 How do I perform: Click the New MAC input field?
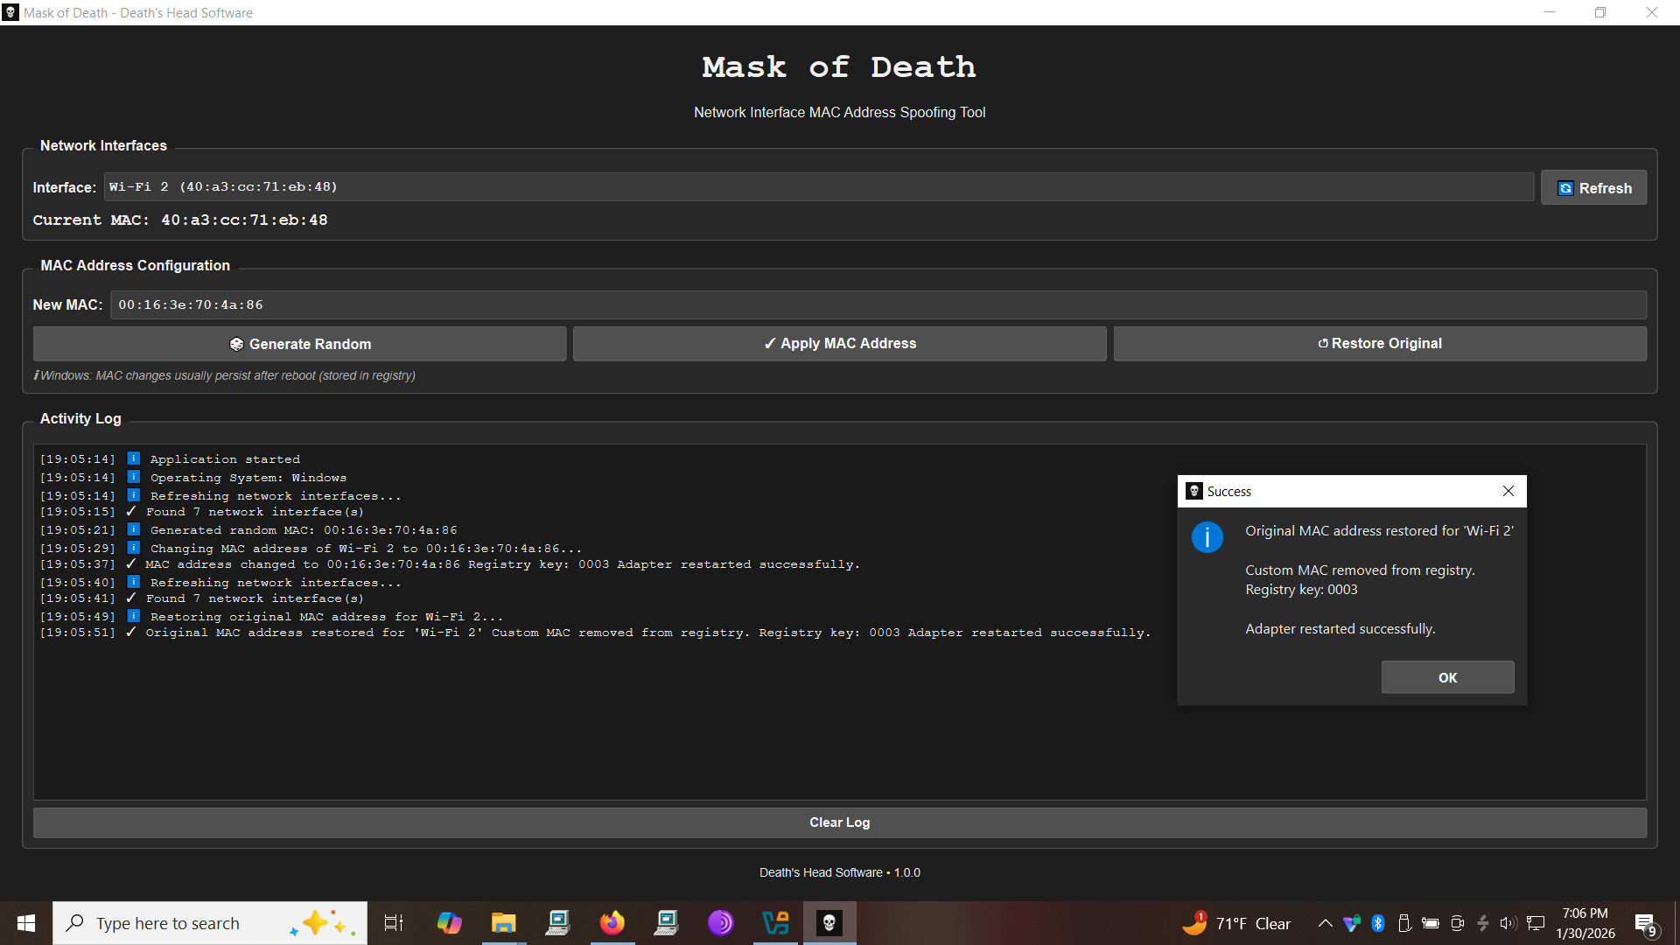pos(878,305)
